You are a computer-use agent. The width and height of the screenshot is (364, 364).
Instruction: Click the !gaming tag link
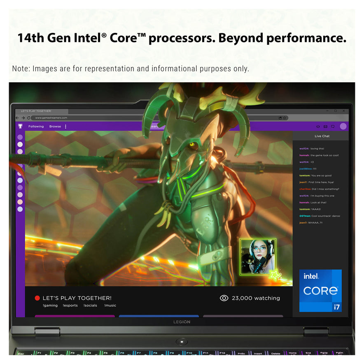(x=50, y=306)
